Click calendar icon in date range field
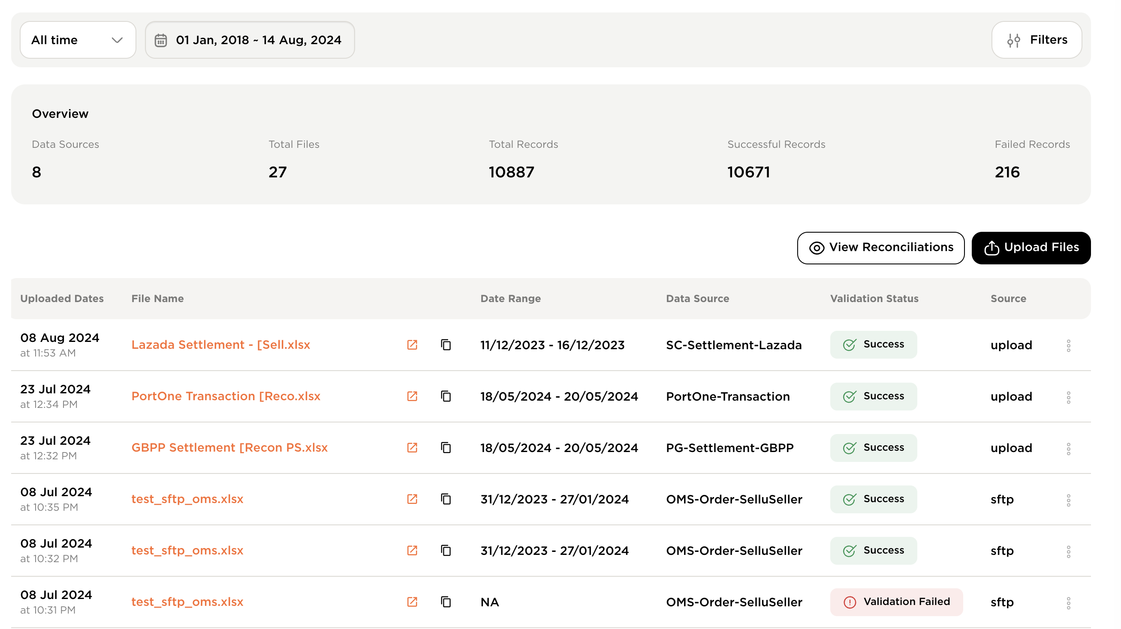This screenshot has height=629, width=1121. click(160, 40)
